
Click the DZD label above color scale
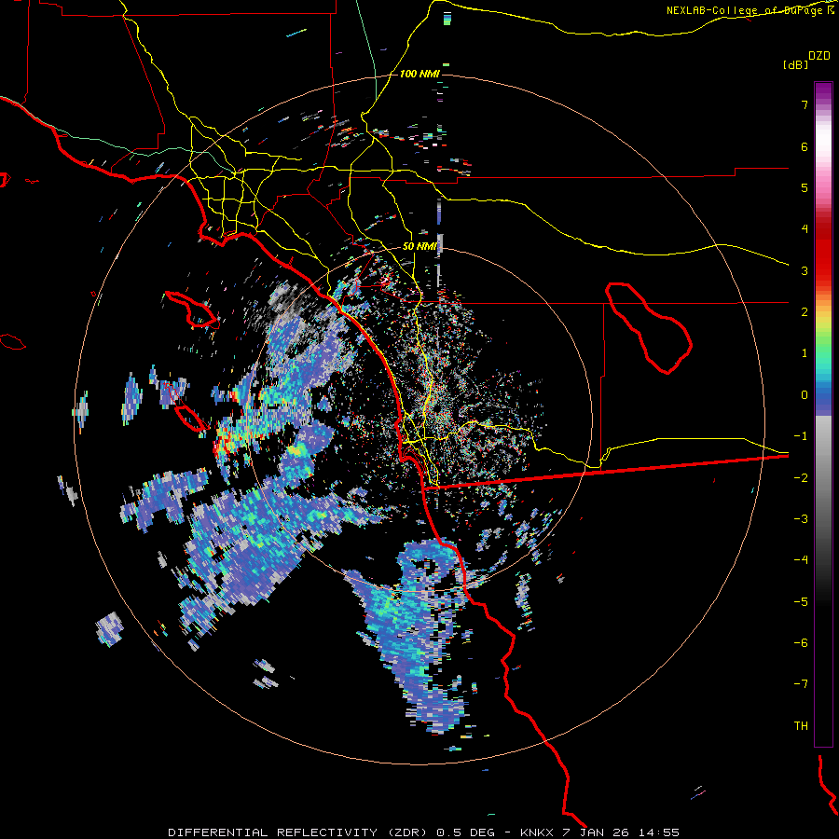(819, 56)
